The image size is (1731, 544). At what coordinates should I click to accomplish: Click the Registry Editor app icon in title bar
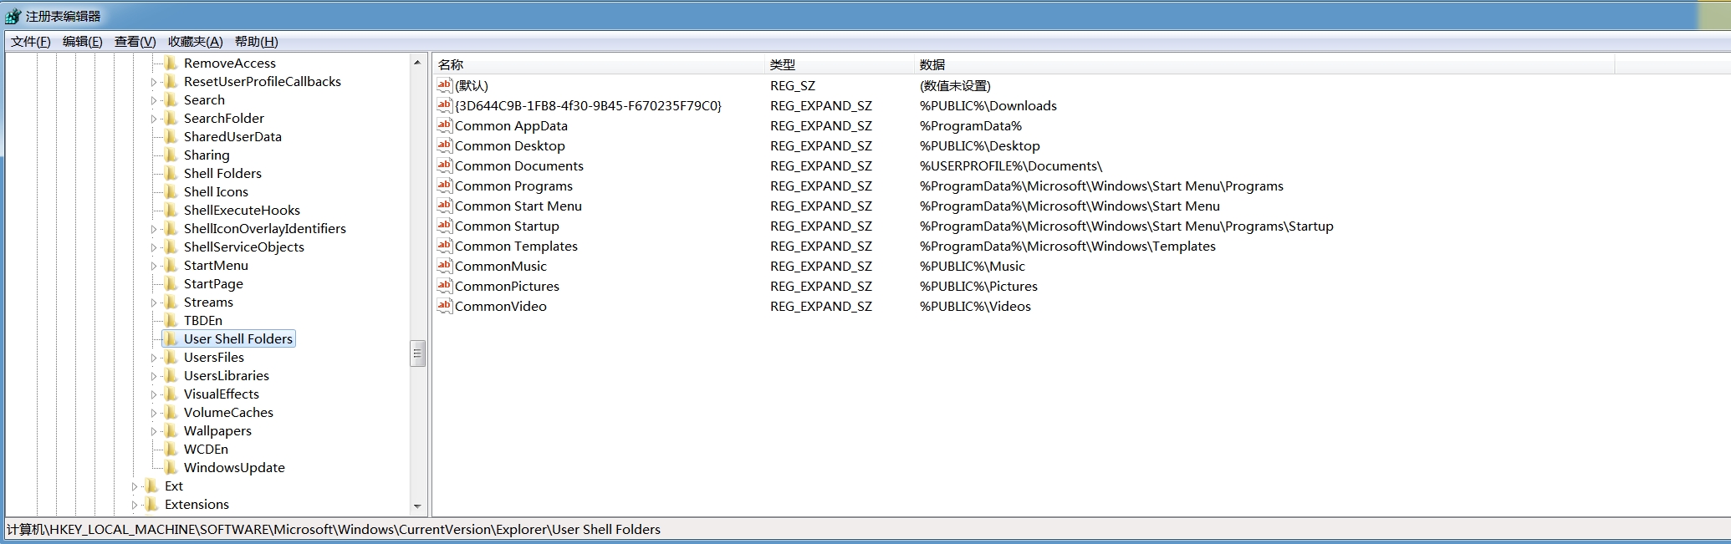click(13, 16)
